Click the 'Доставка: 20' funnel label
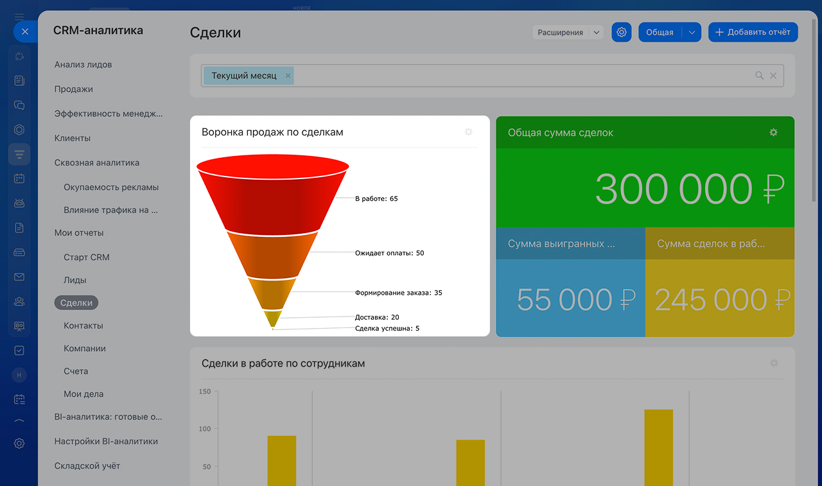This screenshot has width=822, height=486. click(377, 317)
